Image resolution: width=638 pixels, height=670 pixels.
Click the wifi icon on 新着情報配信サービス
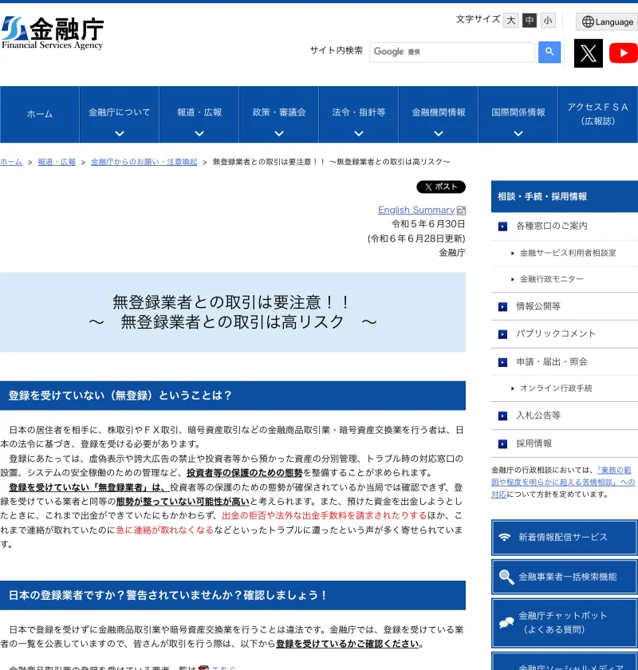pos(505,537)
